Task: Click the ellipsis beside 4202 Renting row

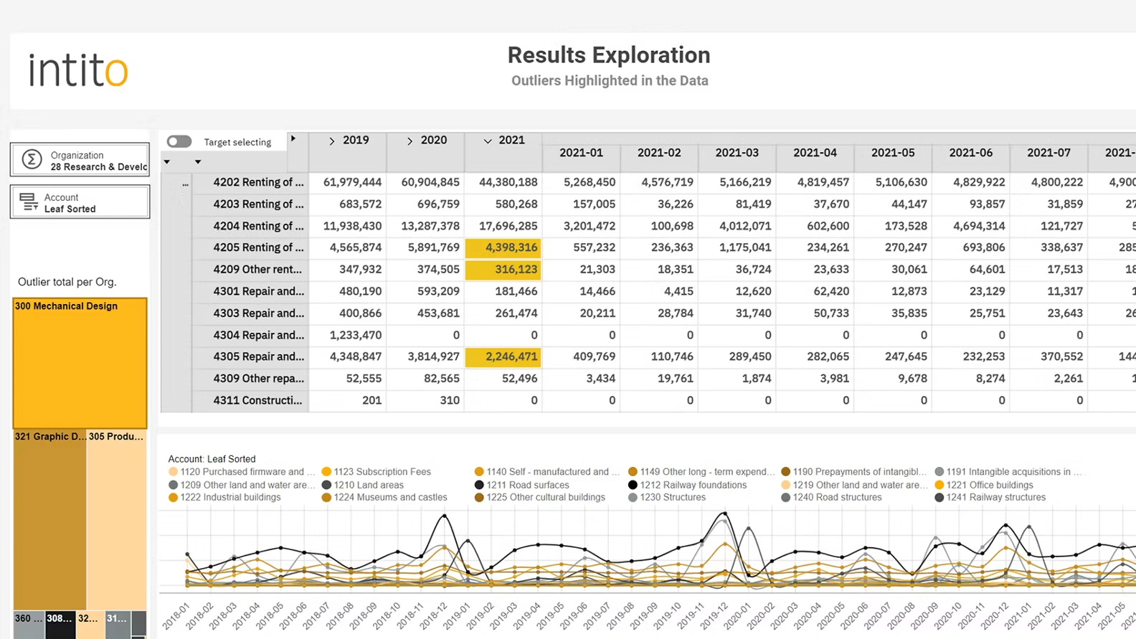Action: coord(185,184)
